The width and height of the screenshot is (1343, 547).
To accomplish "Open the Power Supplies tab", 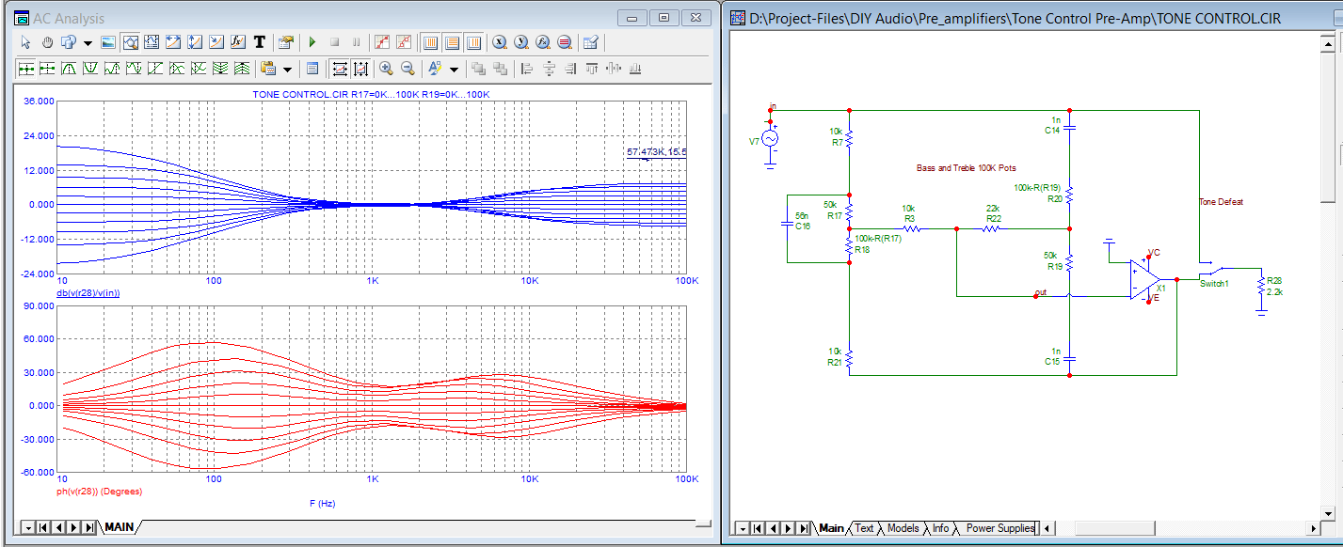I will pyautogui.click(x=999, y=528).
